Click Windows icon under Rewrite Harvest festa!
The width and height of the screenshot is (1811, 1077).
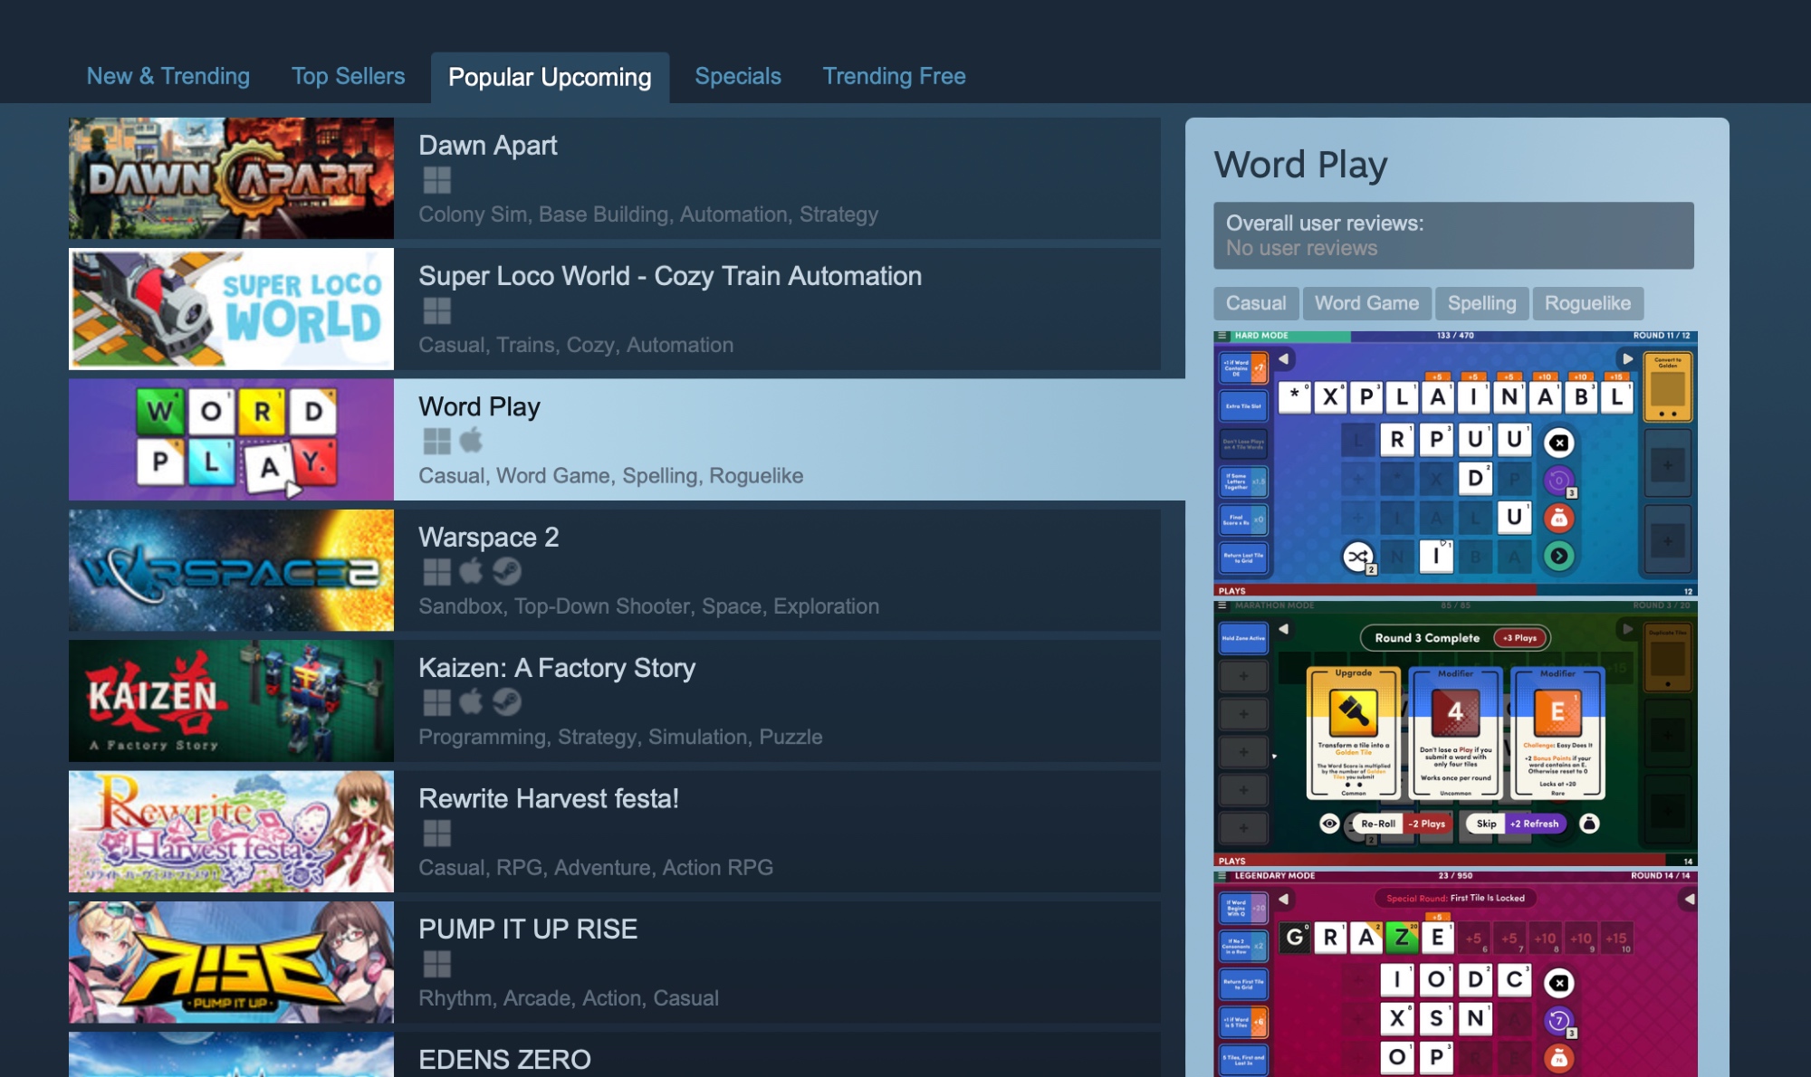click(436, 833)
